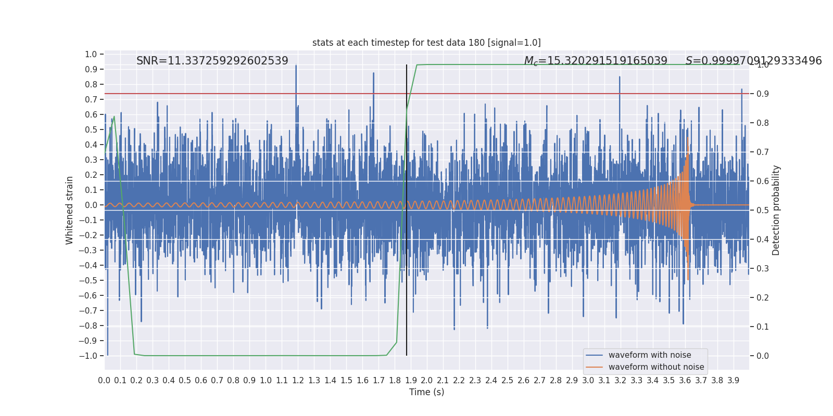Click the 'Whitened strain' y-axis label

point(69,210)
